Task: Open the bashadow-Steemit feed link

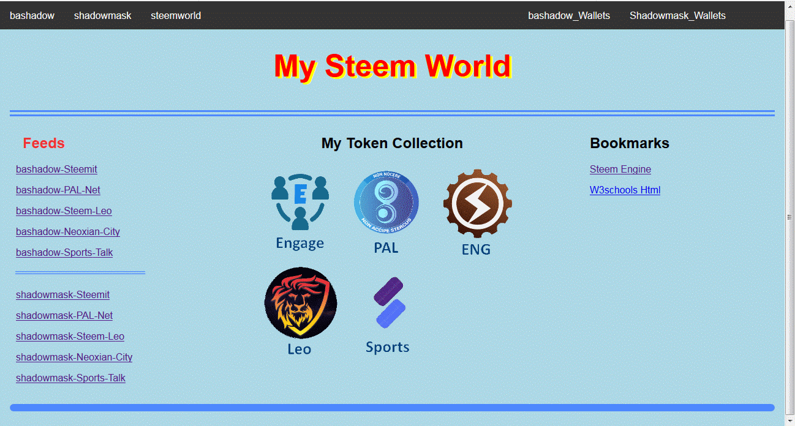Action: click(56, 170)
